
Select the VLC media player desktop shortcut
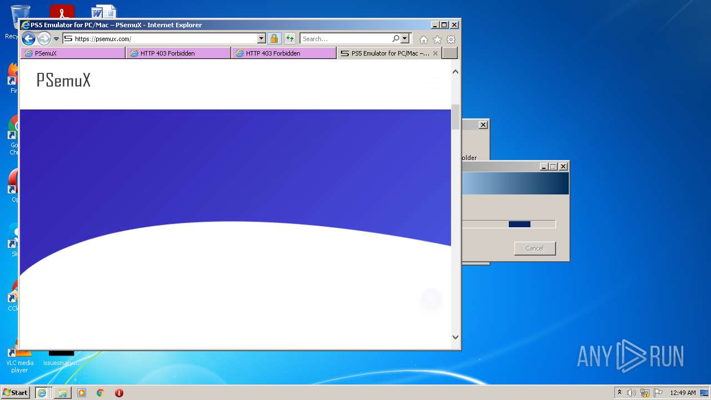pyautogui.click(x=19, y=358)
